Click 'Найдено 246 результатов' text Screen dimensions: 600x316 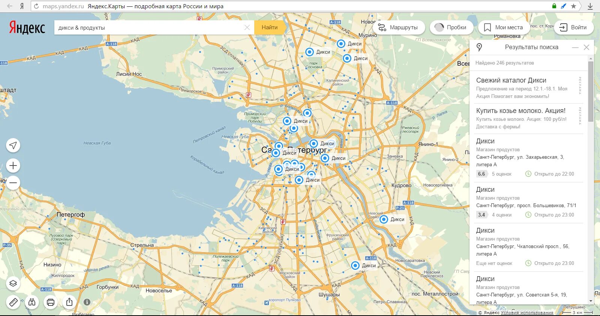click(505, 63)
